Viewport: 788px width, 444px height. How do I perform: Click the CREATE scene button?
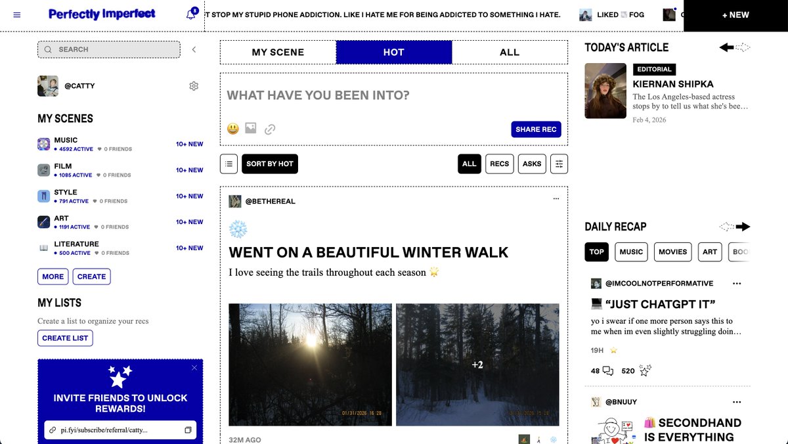(x=91, y=277)
